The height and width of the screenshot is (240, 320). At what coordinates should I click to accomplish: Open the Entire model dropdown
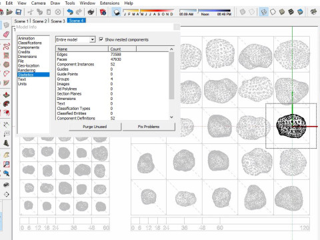click(x=75, y=39)
